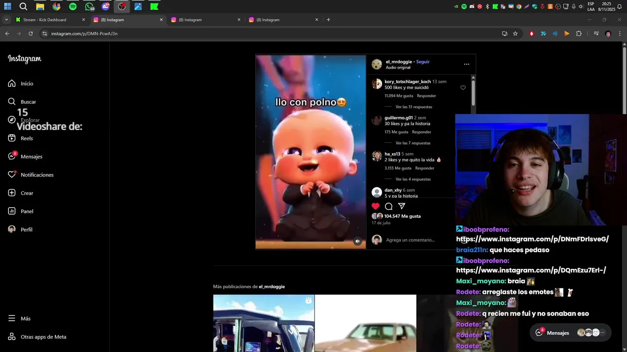
Task: Click Crear to make a new post
Action: pos(21,193)
